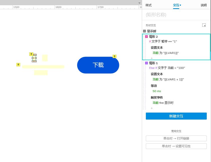Viewport: 211px width, 162px height.
Task: Collapse the 情形 1 case
Action: pyautogui.click(x=146, y=63)
